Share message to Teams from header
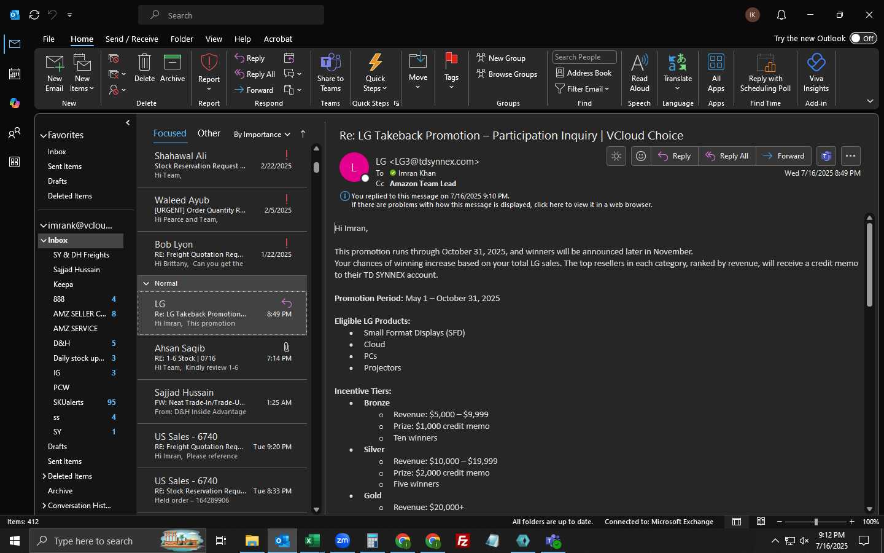 [x=826, y=156]
